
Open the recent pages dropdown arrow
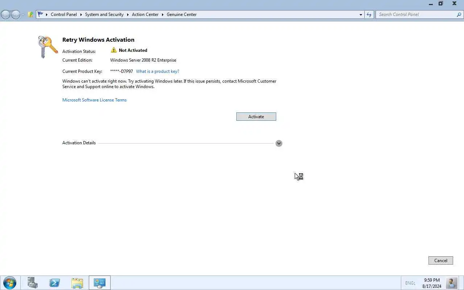coord(23,14)
